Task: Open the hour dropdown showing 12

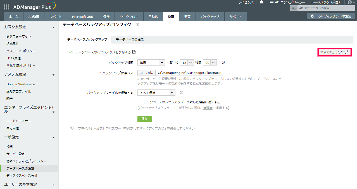Action: point(187,63)
